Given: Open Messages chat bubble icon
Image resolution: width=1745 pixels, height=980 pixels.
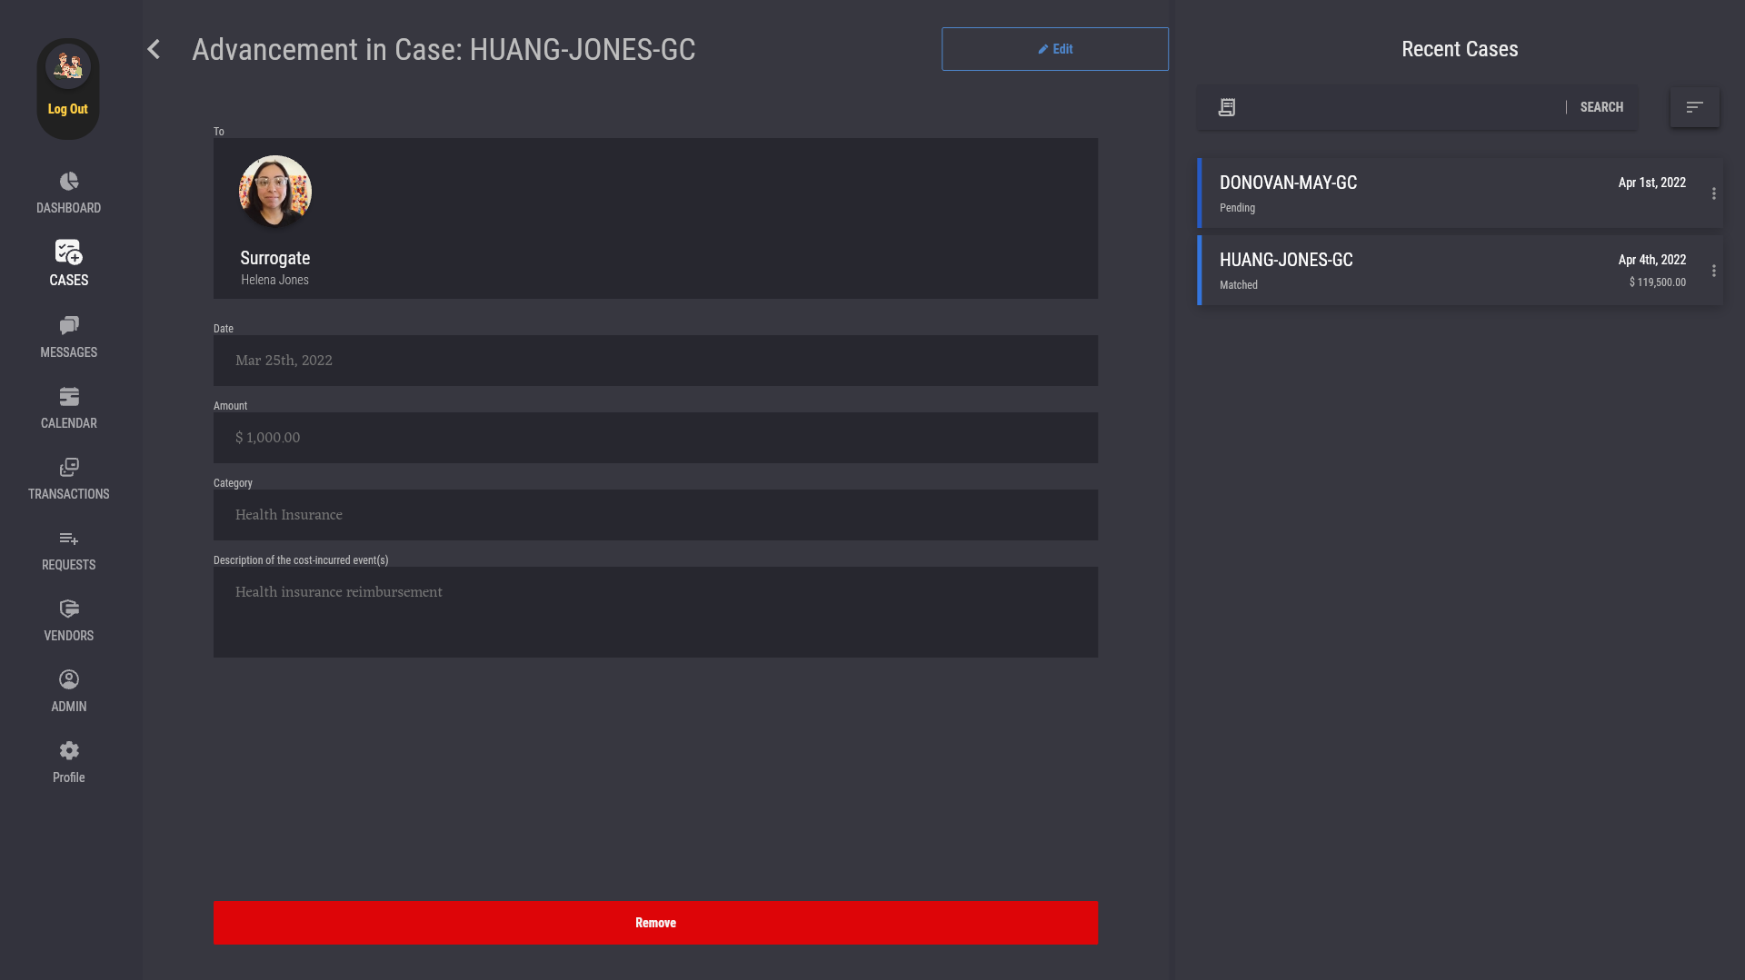Looking at the screenshot, I should [69, 325].
